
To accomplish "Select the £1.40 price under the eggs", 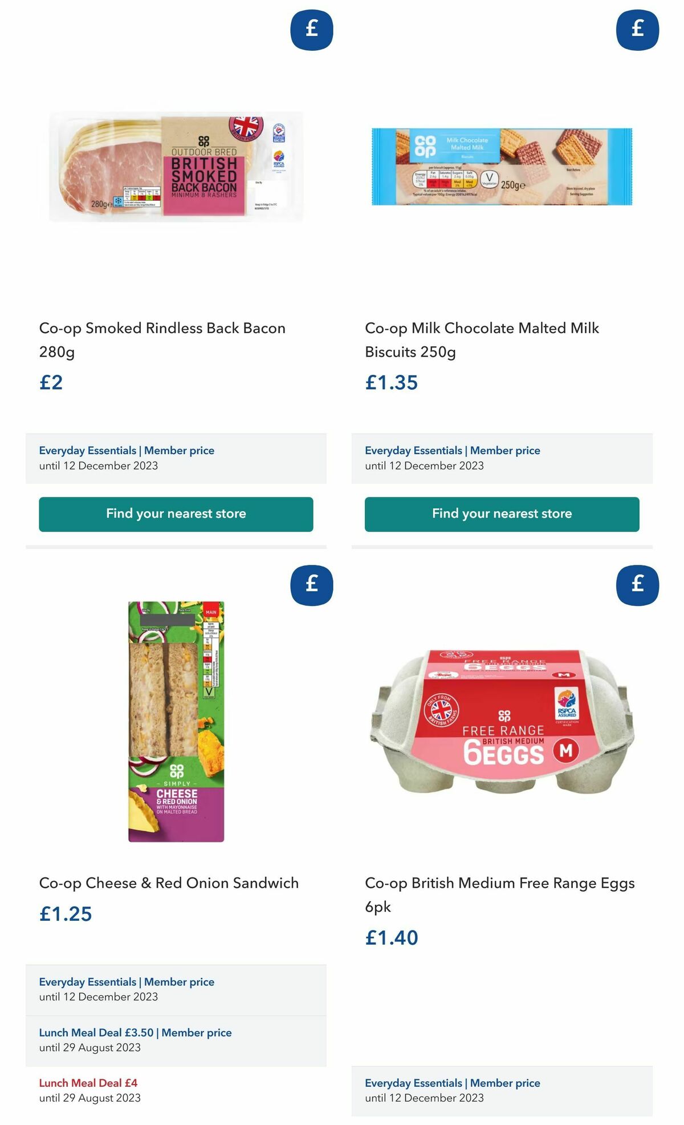I will tap(392, 938).
